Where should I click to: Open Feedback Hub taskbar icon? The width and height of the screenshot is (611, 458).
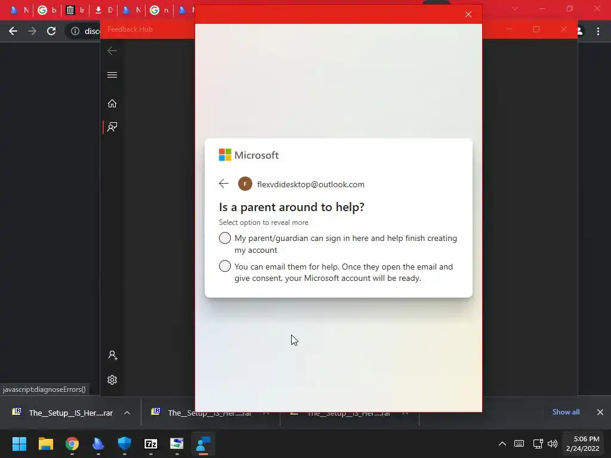[203, 444]
